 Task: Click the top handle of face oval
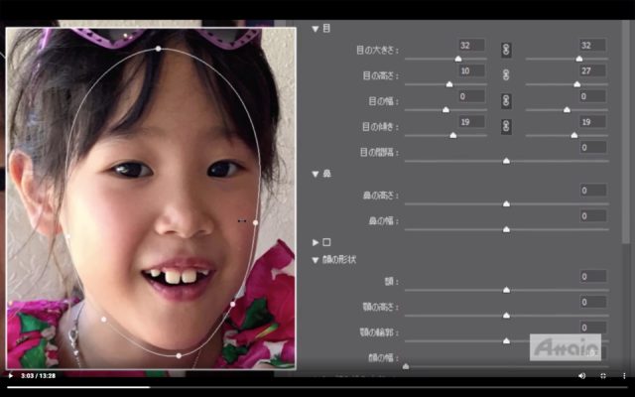click(x=158, y=49)
